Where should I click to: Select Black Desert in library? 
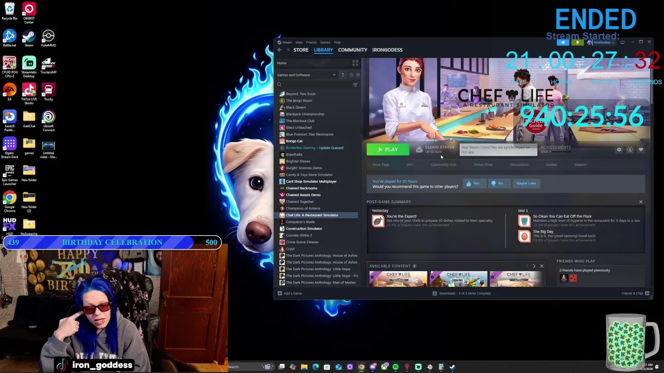pyautogui.click(x=296, y=107)
